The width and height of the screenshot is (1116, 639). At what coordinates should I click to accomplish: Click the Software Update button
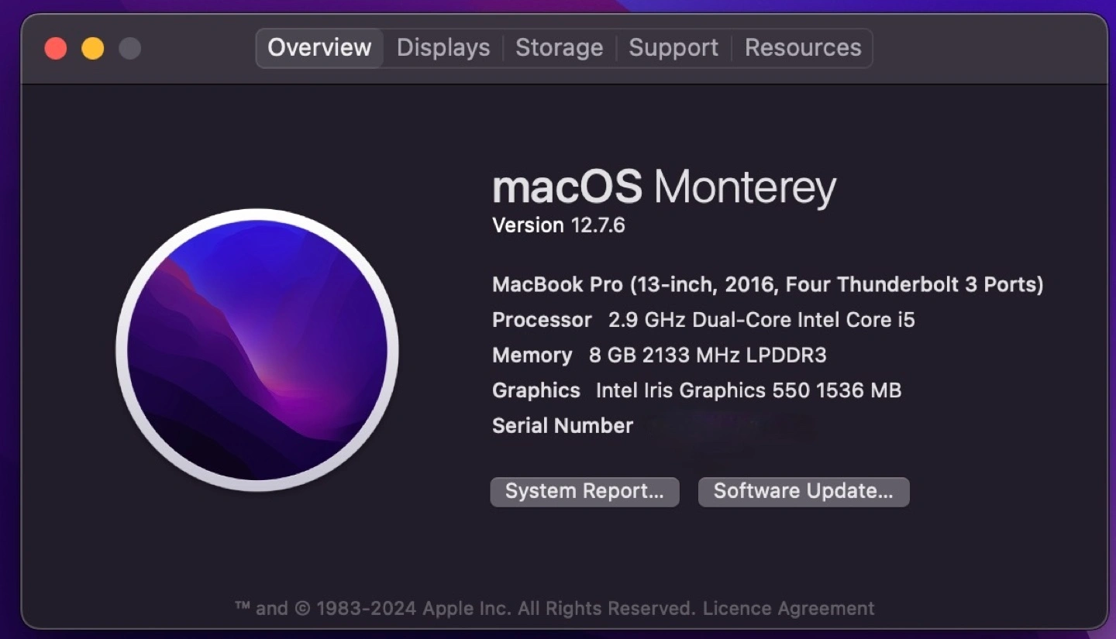pyautogui.click(x=803, y=492)
